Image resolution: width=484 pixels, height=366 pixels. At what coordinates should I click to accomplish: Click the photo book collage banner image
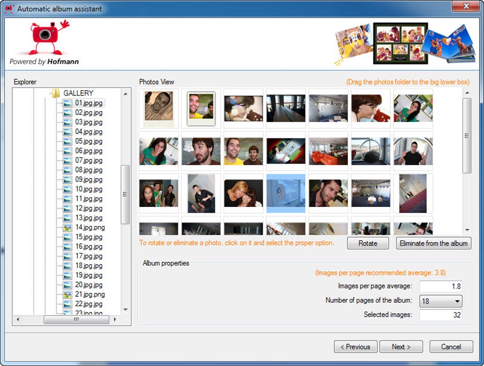[x=405, y=44]
